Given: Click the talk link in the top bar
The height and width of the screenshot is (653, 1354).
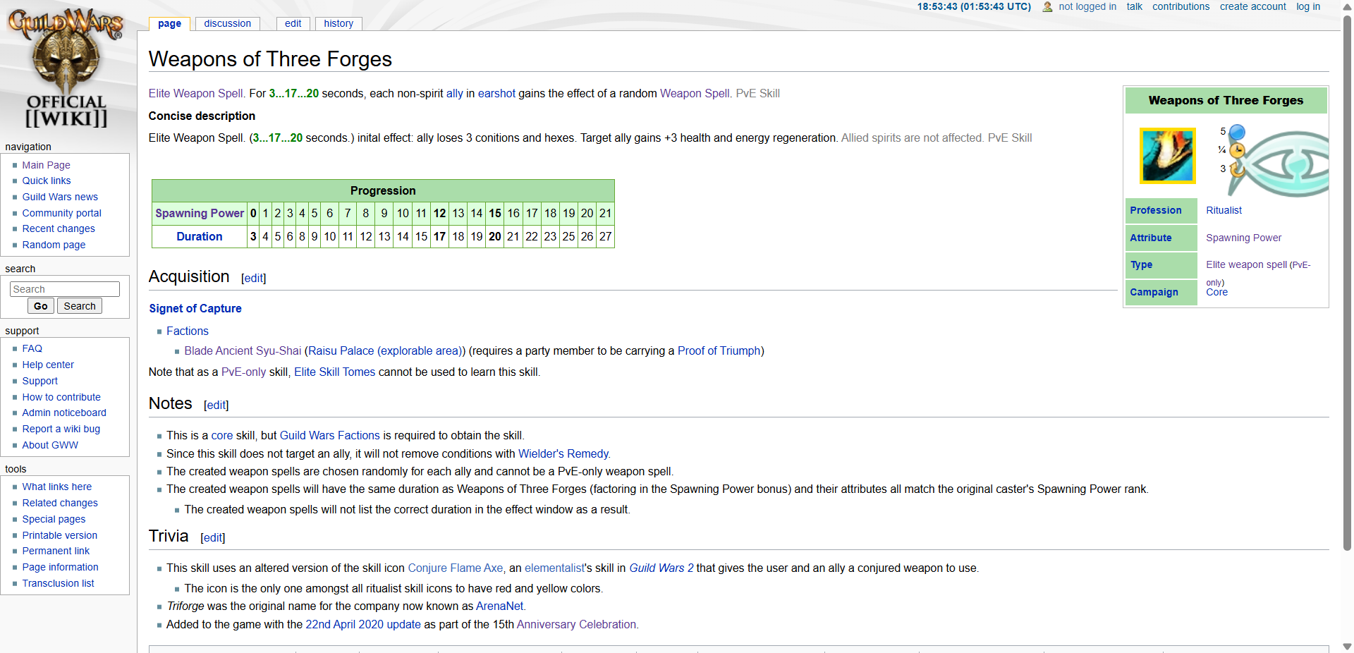Looking at the screenshot, I should (1134, 6).
